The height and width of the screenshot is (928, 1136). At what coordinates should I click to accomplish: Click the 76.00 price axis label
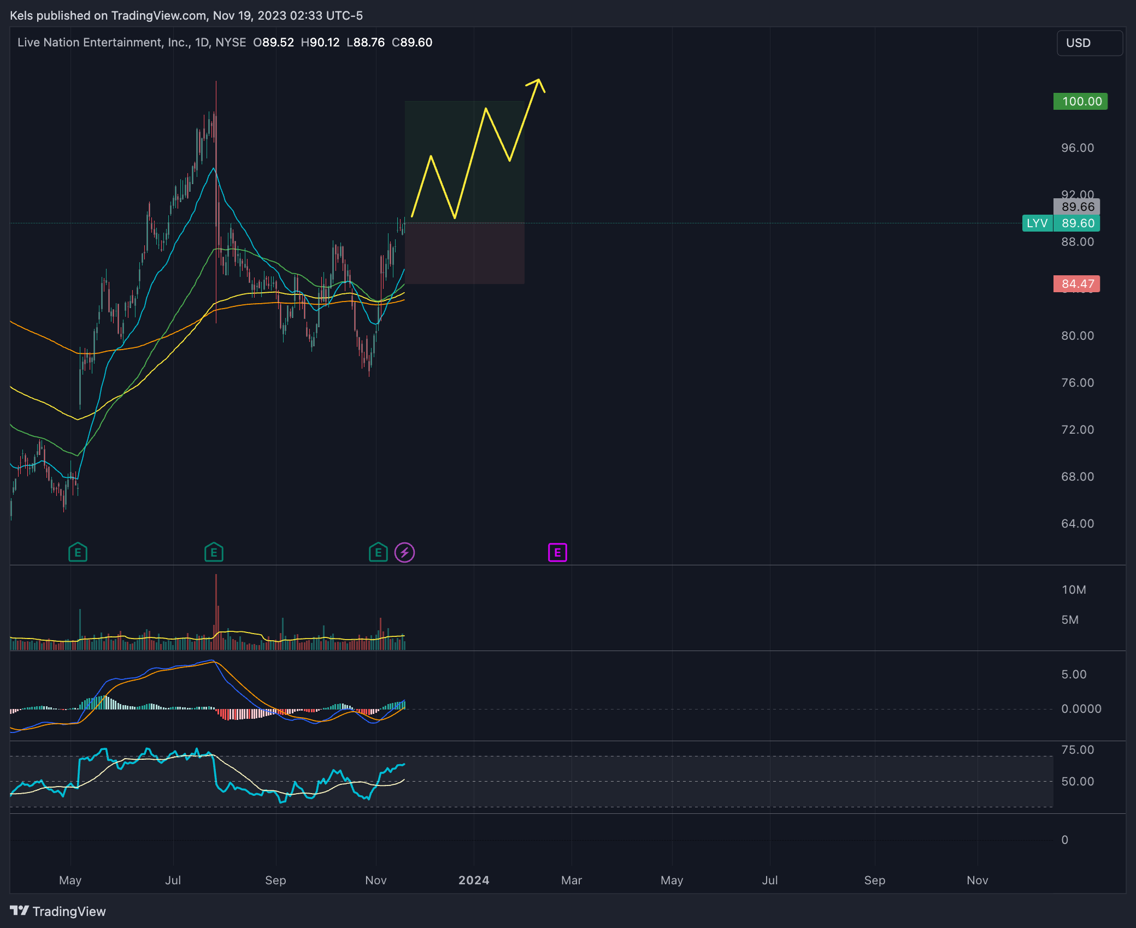pyautogui.click(x=1078, y=382)
